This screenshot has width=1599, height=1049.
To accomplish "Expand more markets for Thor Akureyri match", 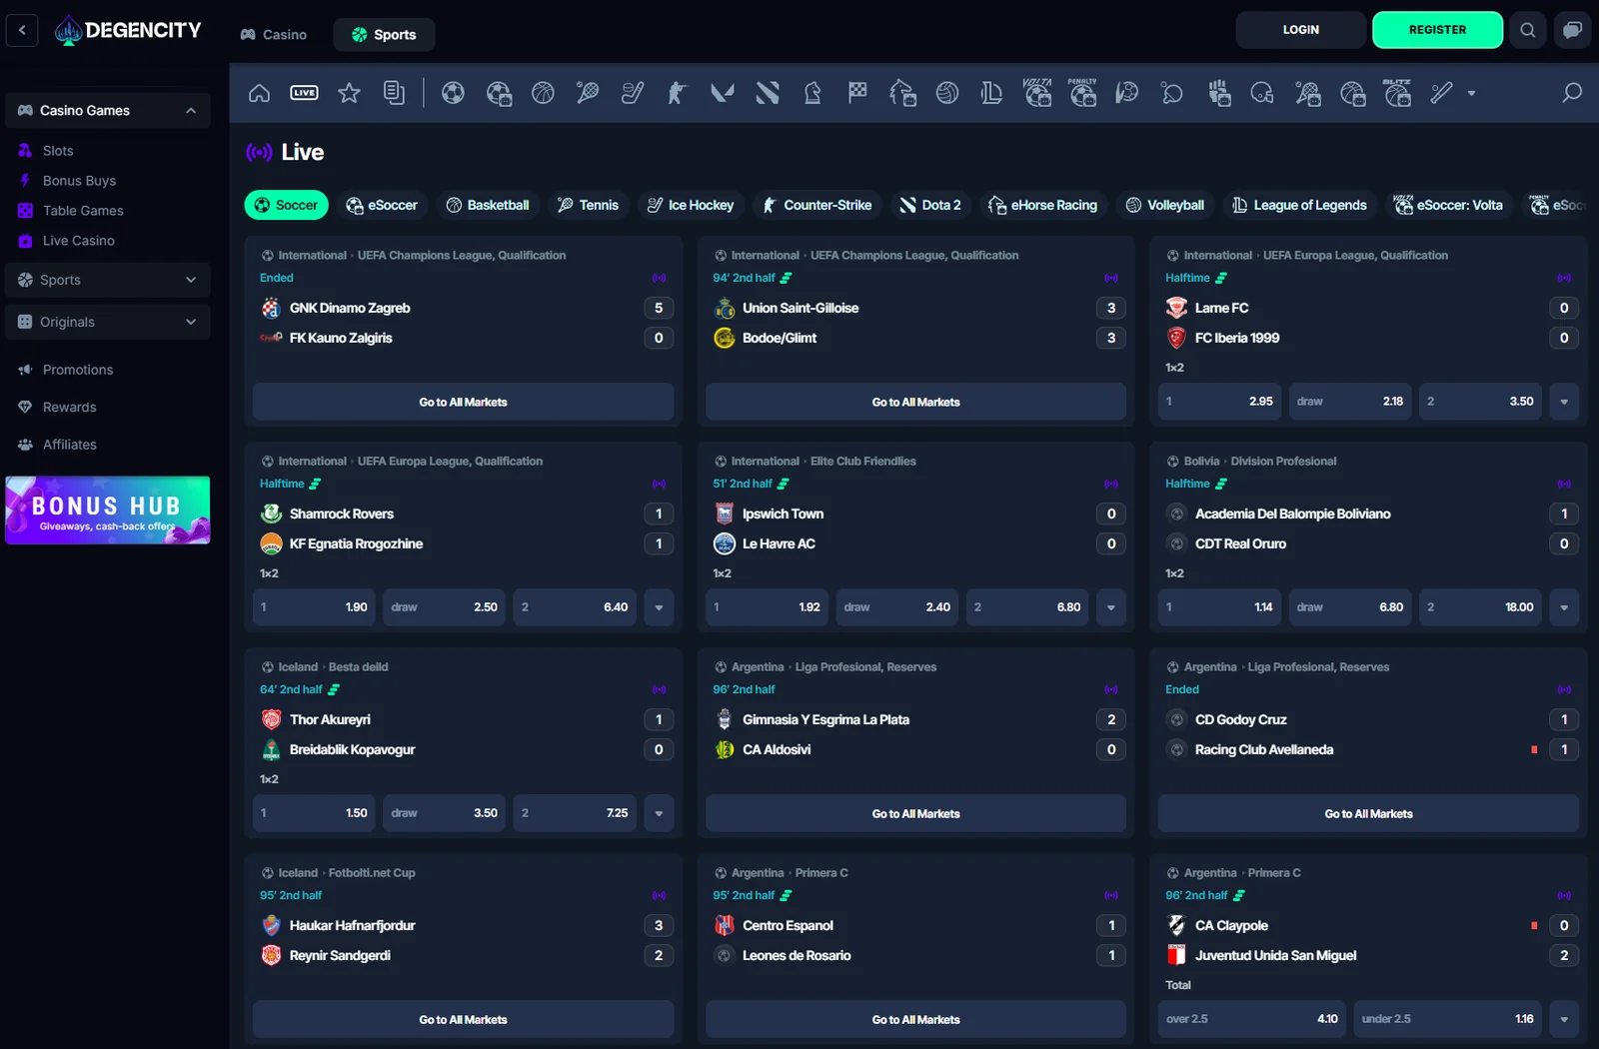I will tap(659, 813).
